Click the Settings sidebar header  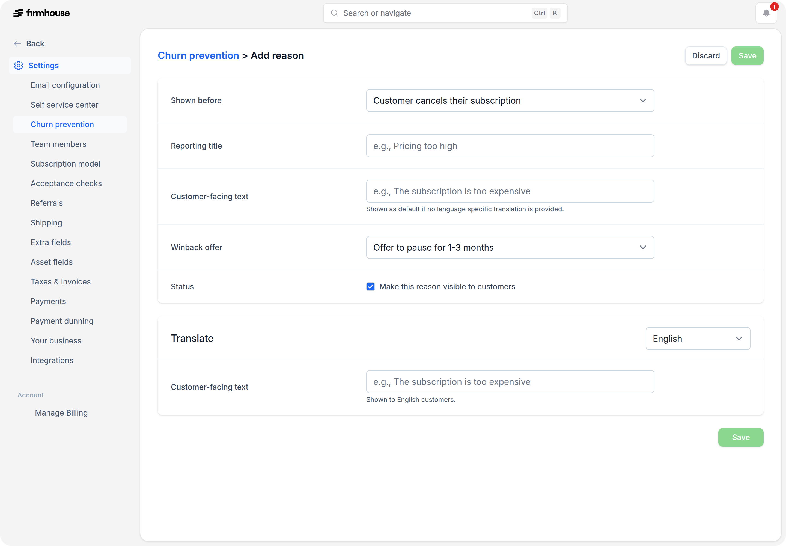(70, 66)
